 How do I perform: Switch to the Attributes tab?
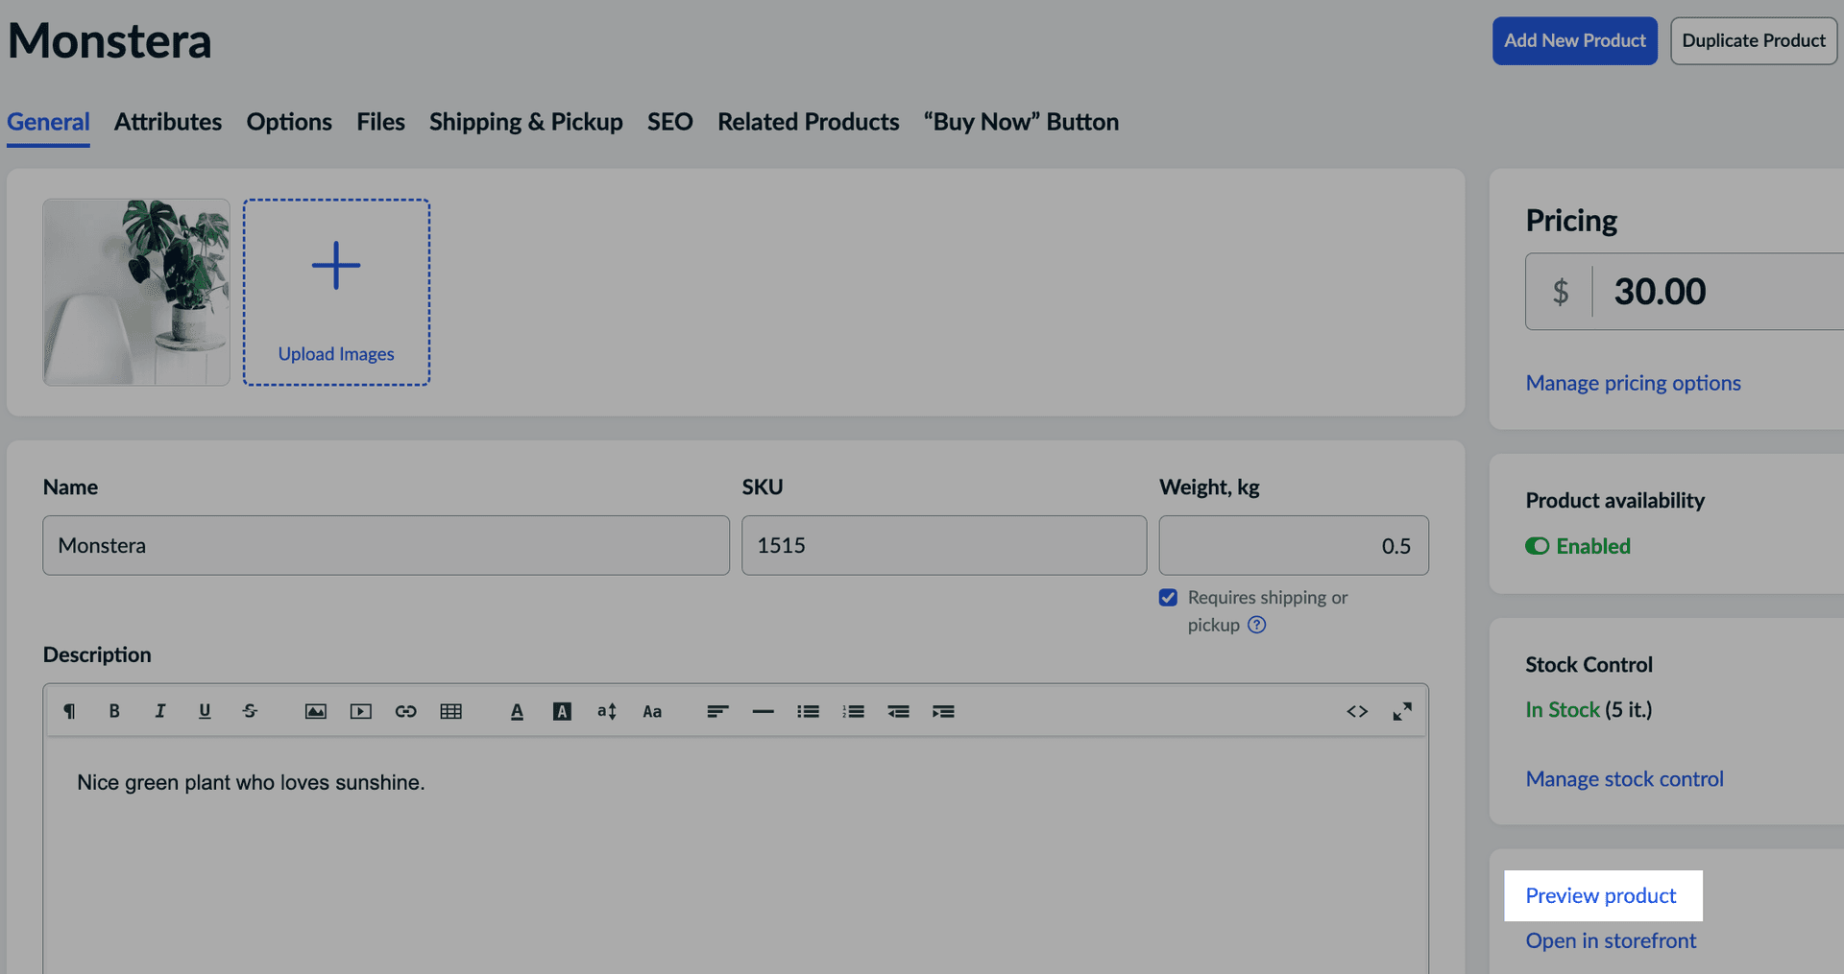coord(168,122)
